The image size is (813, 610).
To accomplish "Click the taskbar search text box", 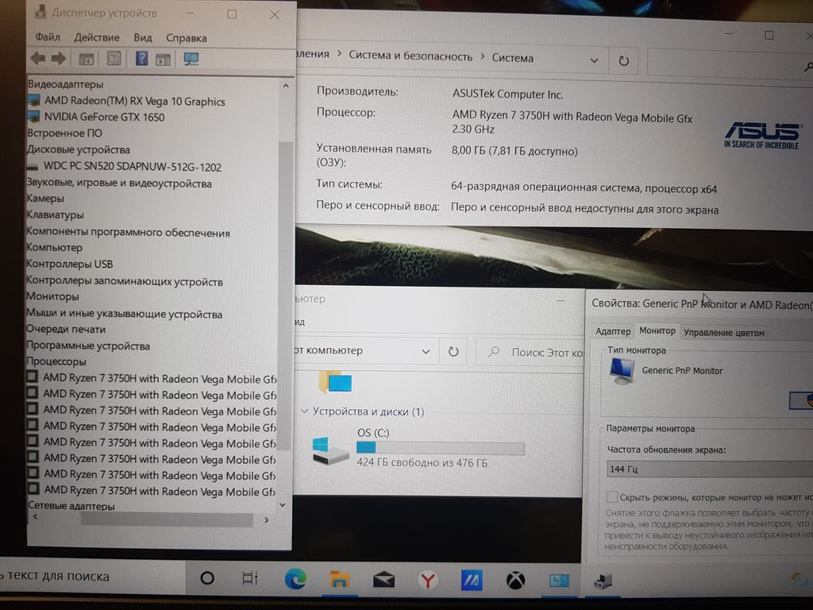I will point(91,577).
